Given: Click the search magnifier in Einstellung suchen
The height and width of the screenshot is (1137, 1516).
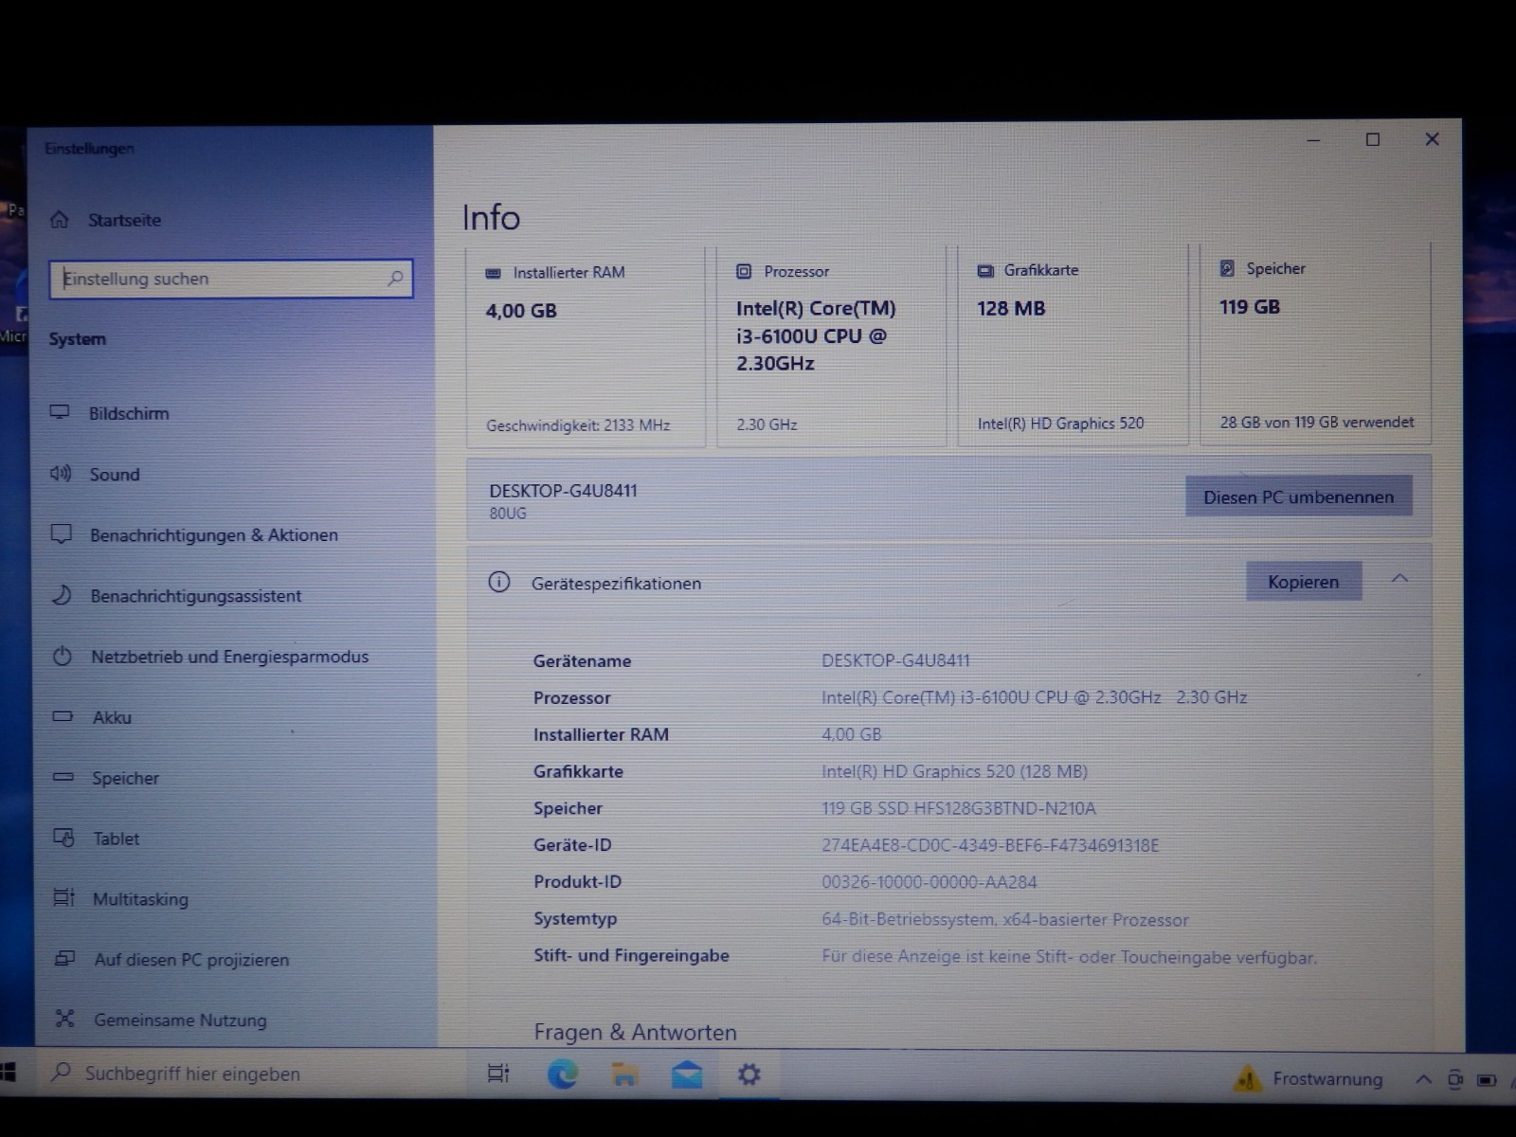Looking at the screenshot, I should click(395, 278).
